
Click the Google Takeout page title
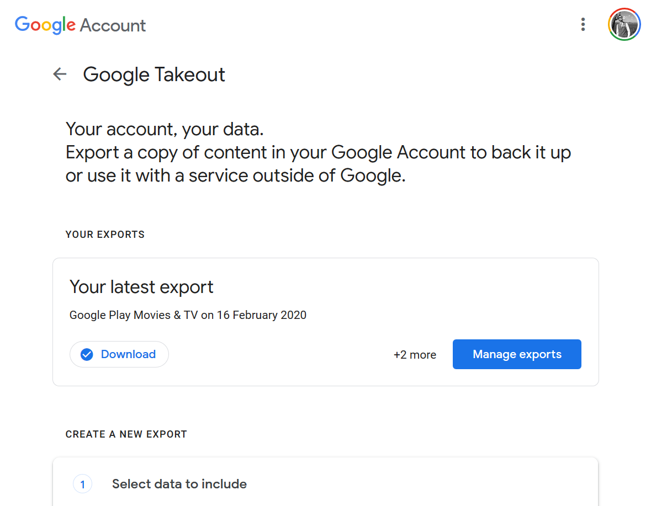coord(154,74)
